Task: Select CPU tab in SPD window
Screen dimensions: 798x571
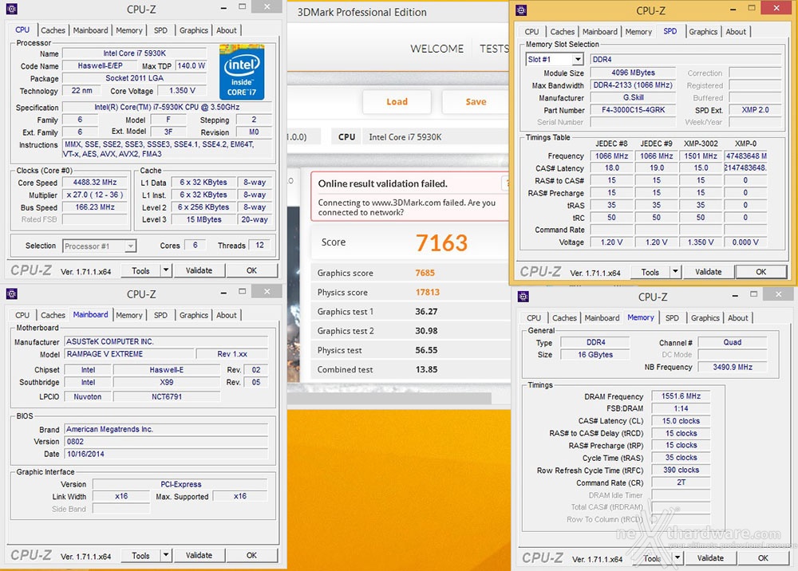Action: click(x=531, y=32)
